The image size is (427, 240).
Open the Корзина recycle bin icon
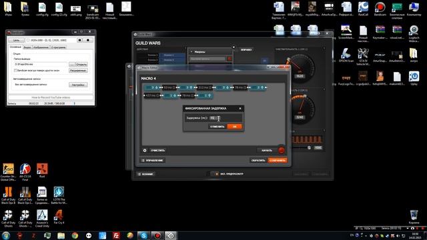[414, 217]
